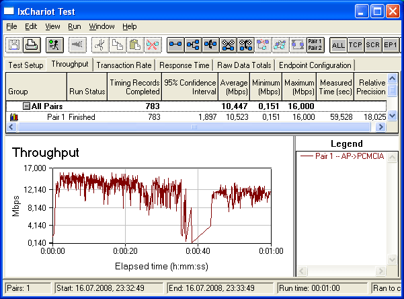Click the VoIP hardware pair icon
This screenshot has width=404, height=299.
(x=245, y=45)
